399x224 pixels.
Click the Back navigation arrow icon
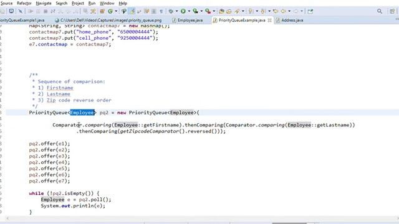[283, 11]
